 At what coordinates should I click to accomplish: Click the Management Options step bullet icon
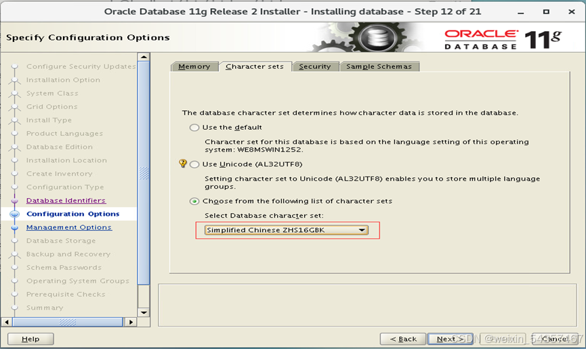point(14,228)
